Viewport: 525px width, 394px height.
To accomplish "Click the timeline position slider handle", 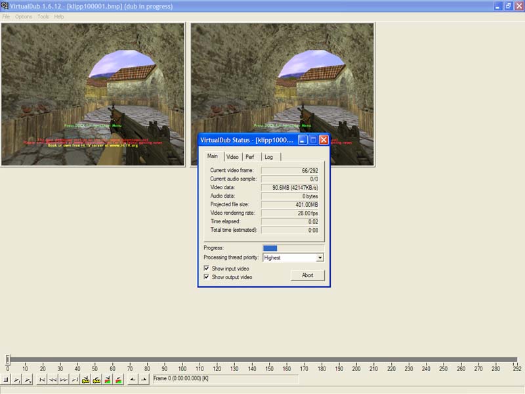I will click(x=8, y=359).
